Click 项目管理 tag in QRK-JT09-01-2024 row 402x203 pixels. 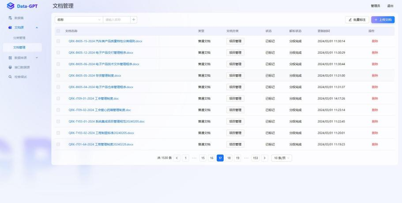(x=235, y=99)
